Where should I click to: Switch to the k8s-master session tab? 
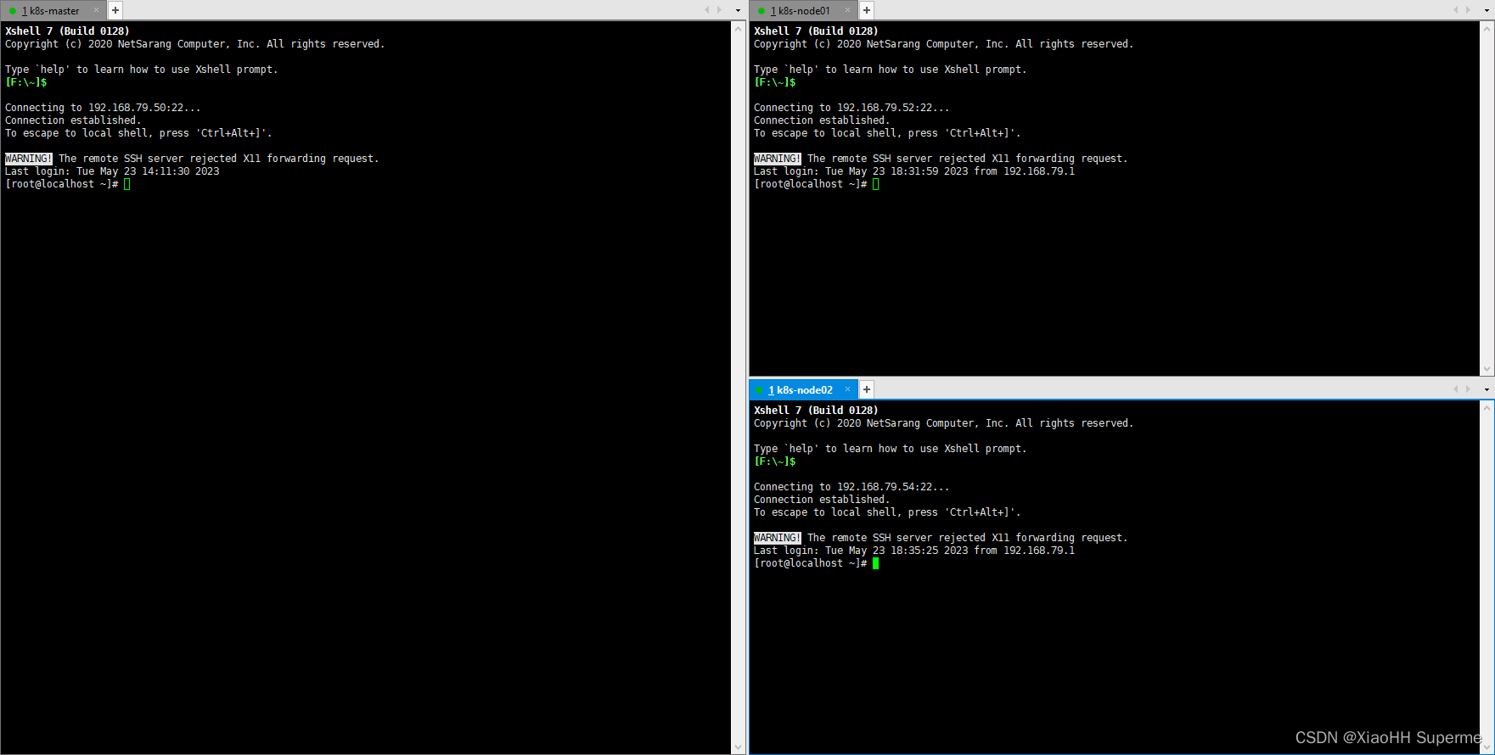51,11
